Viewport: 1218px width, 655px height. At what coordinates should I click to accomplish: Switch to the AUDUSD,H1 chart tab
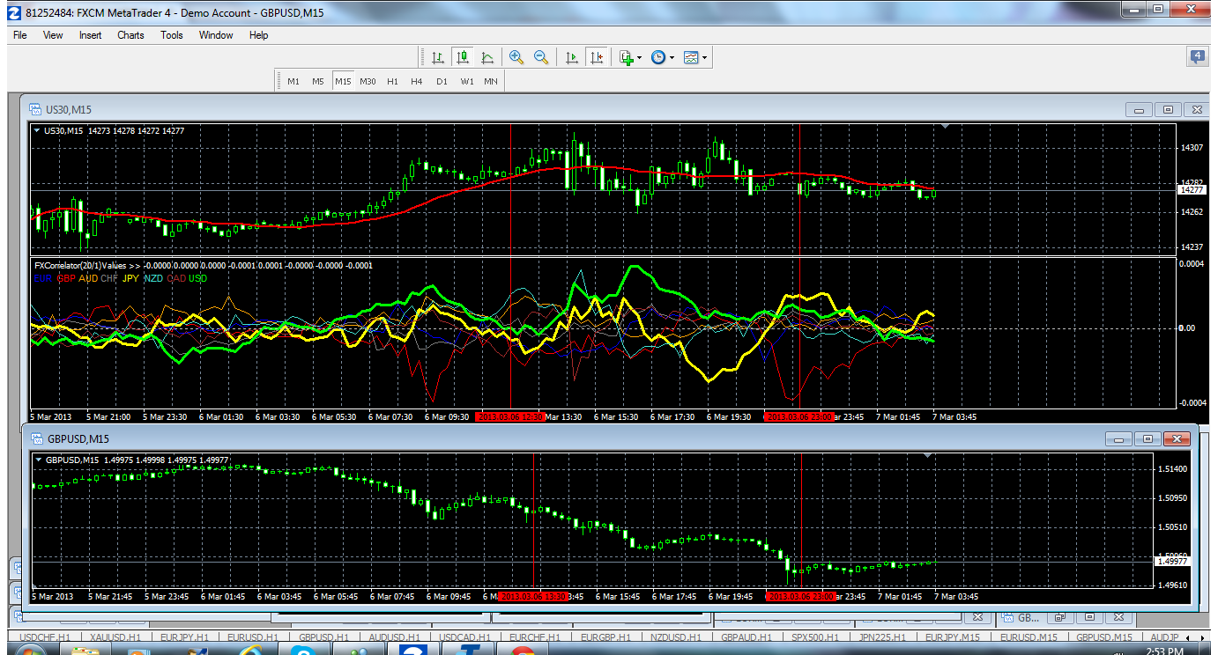(395, 637)
